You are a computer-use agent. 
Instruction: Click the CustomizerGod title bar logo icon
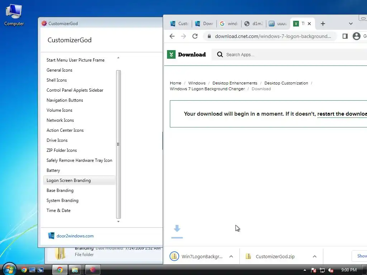point(44,23)
